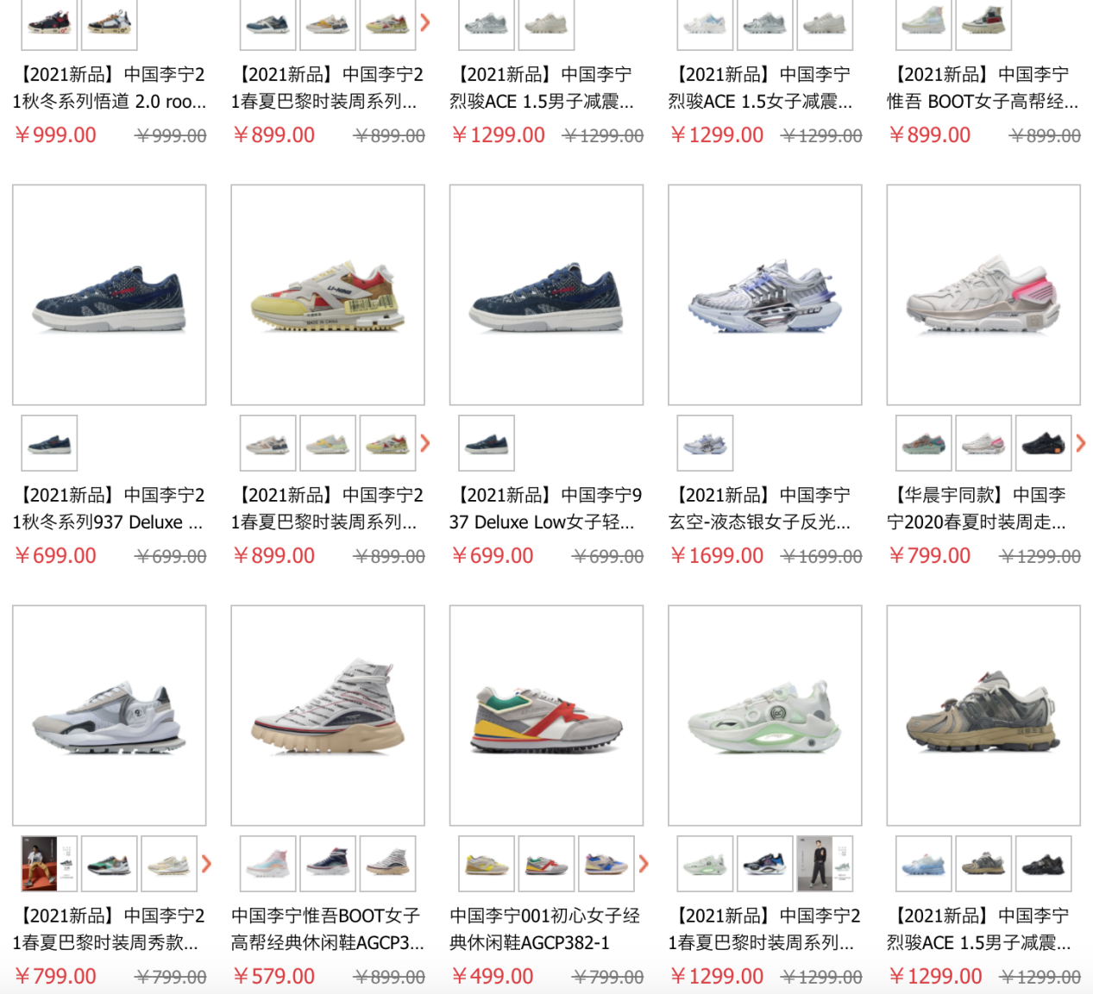Image resolution: width=1093 pixels, height=994 pixels.
Task: Select the black variant of the 烈骏ACE 1.5 men's shoe
Action: 1044,864
